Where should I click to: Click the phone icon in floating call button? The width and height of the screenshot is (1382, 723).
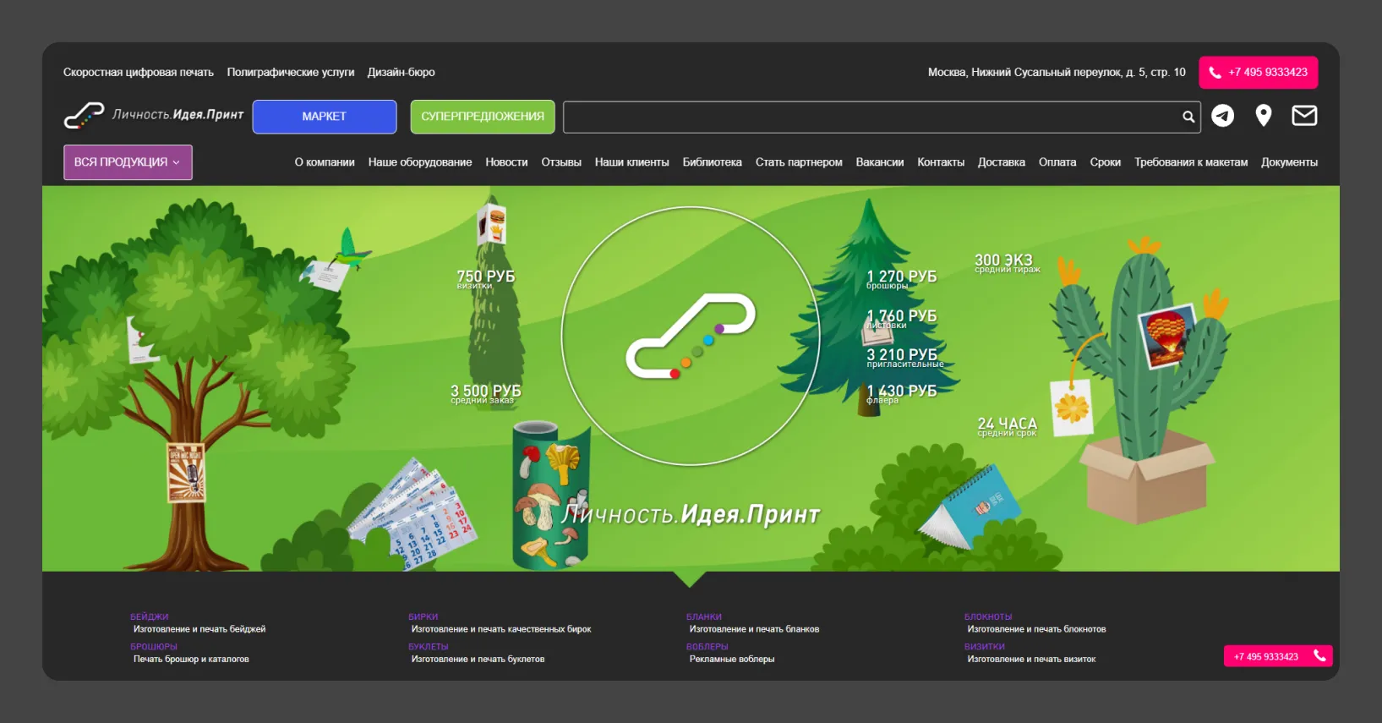(1319, 655)
